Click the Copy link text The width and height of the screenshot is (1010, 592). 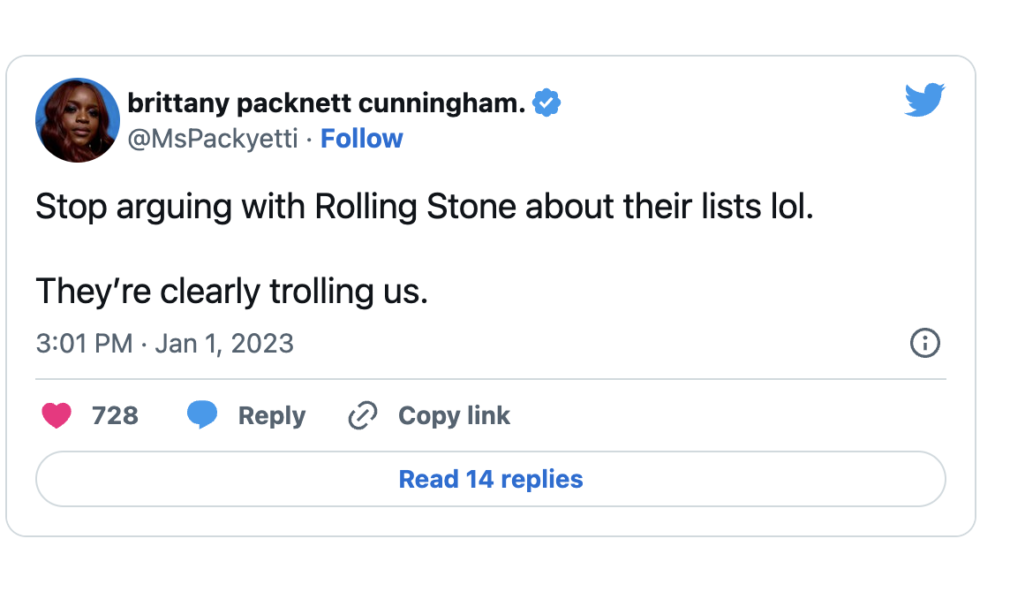pyautogui.click(x=454, y=415)
